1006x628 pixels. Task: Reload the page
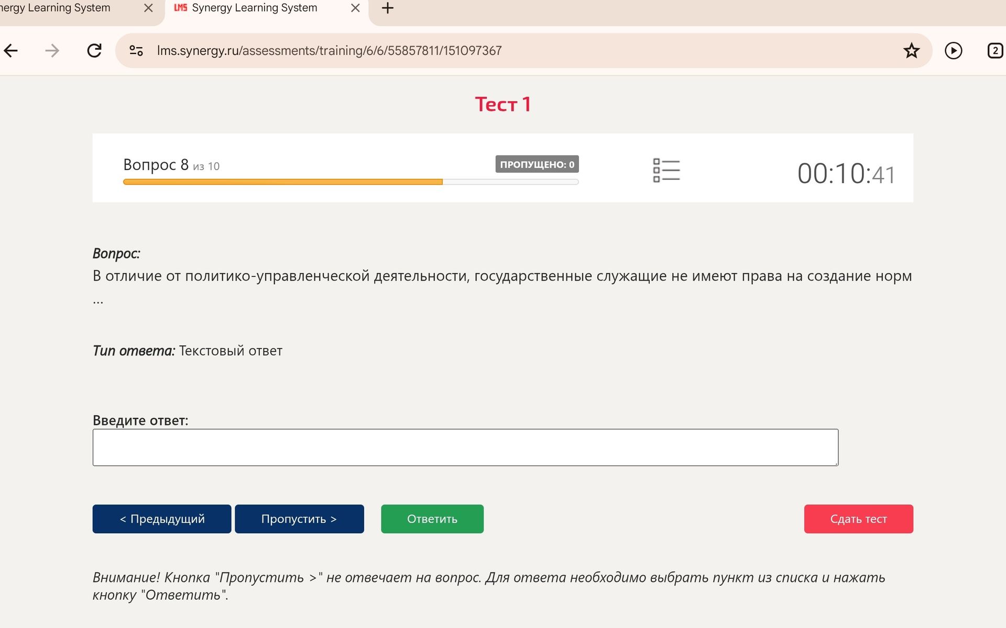94,51
